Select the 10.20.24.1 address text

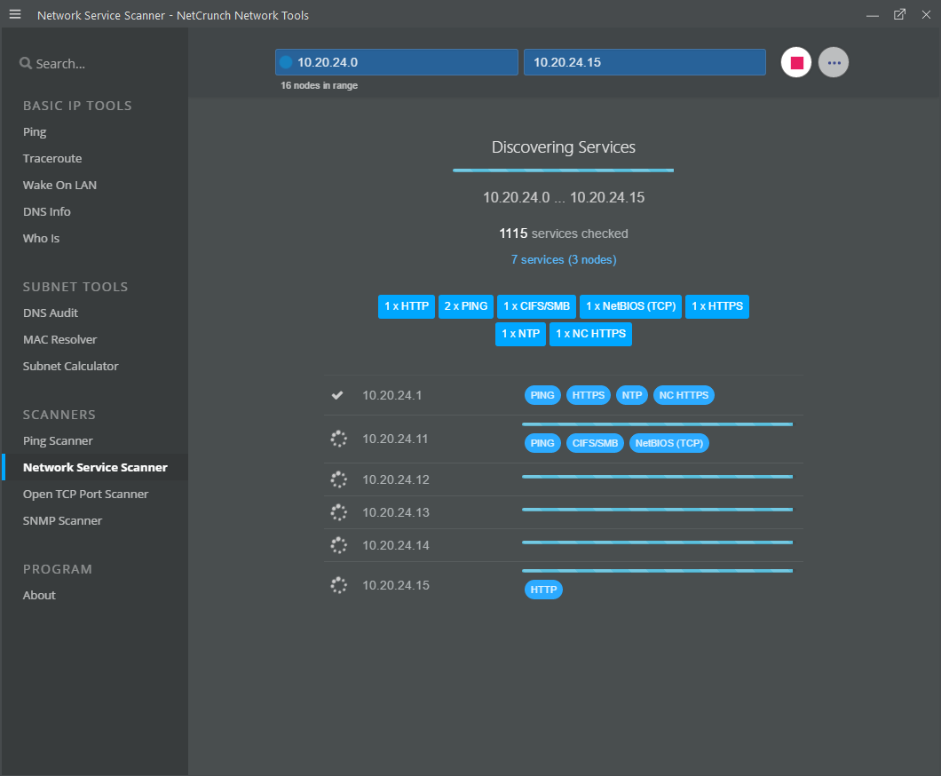[x=391, y=395]
